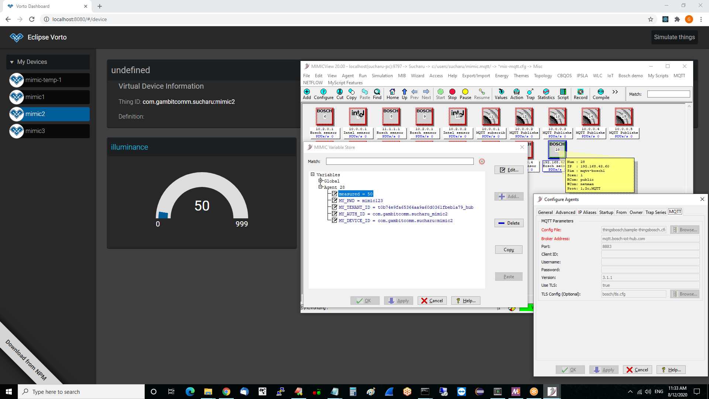Select the MY_DEVICE_ID variable row
Viewport: 709px width, 399px height.
point(395,221)
